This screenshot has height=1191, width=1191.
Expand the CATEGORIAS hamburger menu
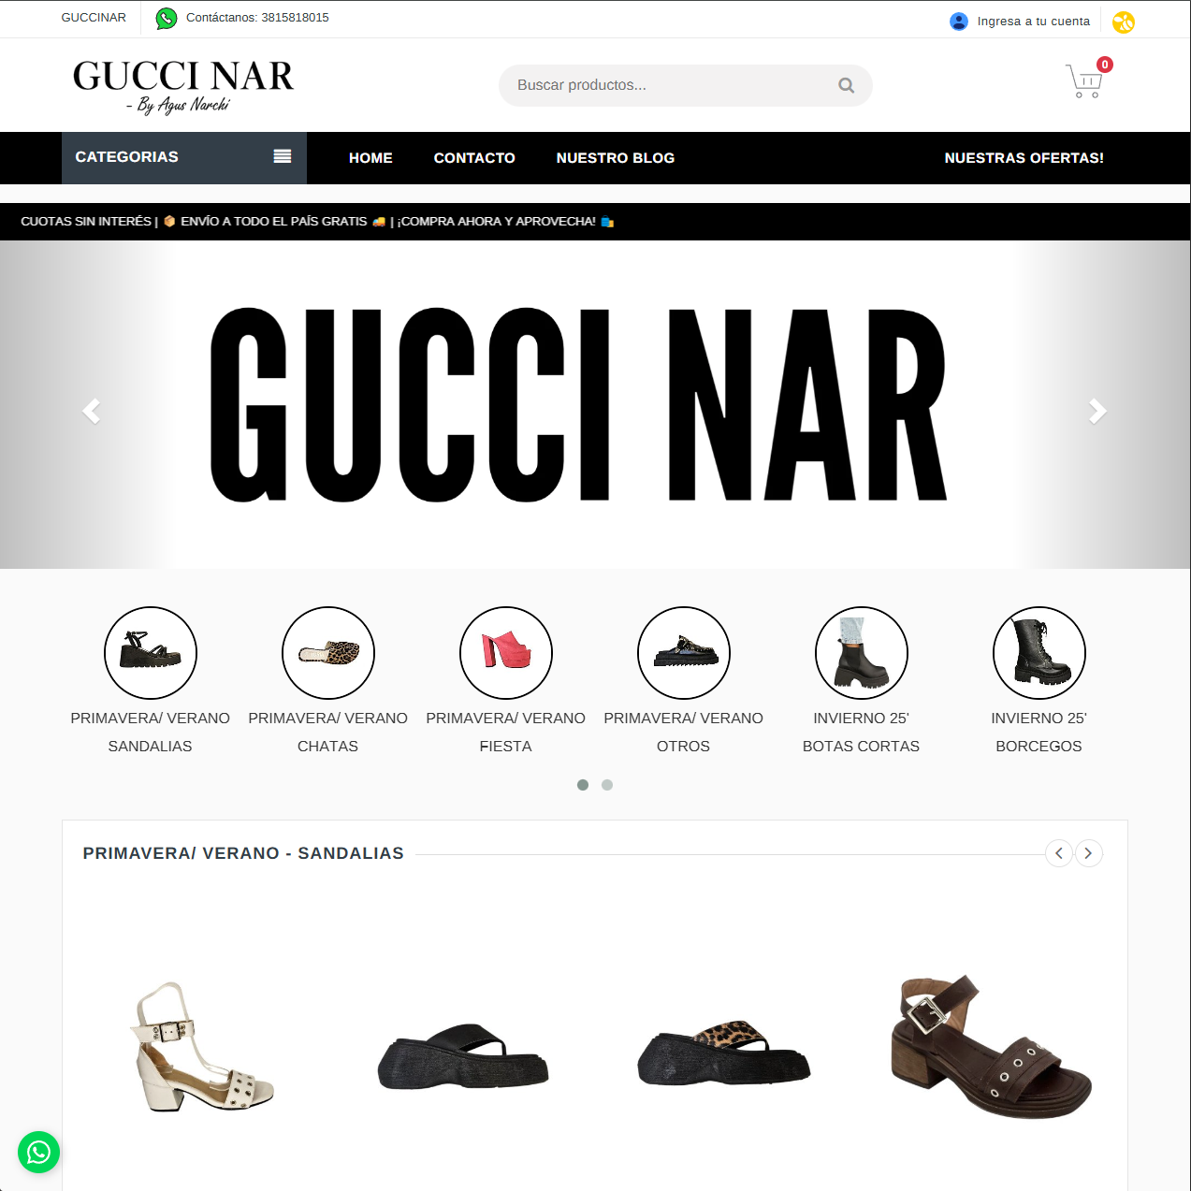coord(283,156)
